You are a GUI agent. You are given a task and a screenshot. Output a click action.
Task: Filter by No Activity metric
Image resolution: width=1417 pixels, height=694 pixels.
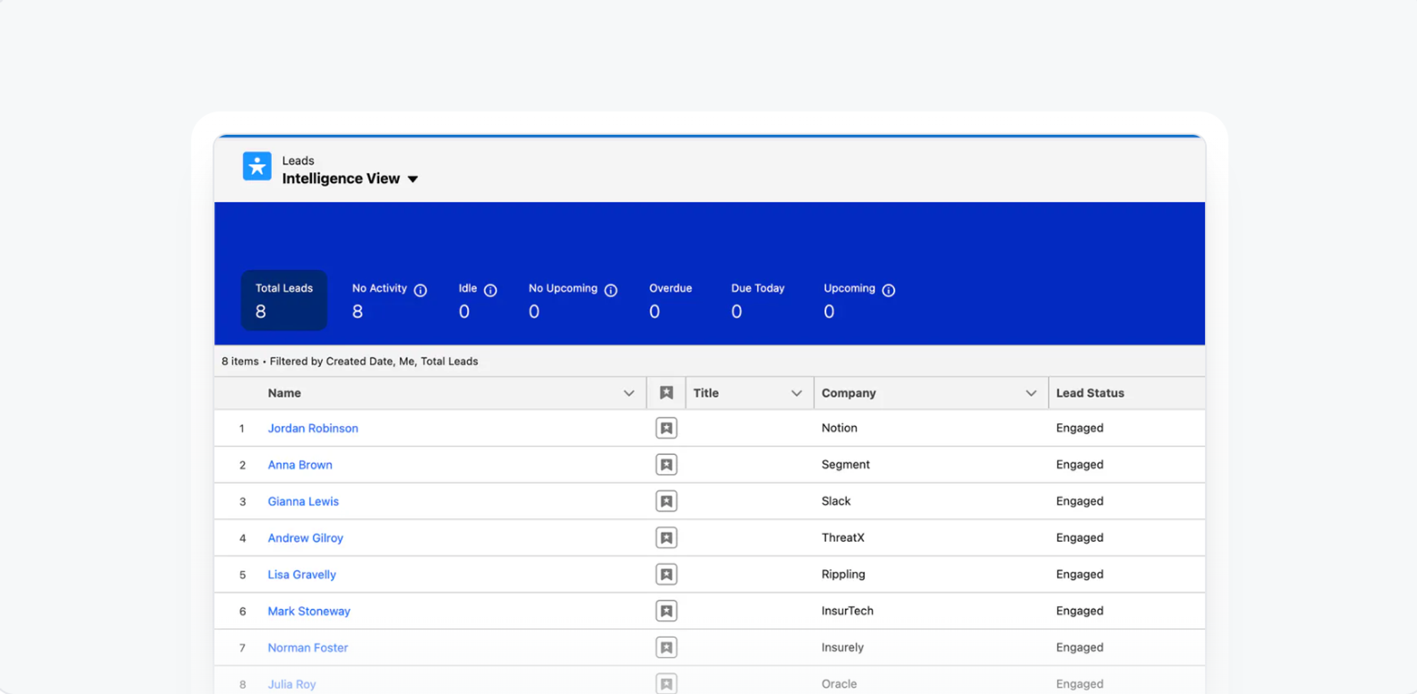(389, 301)
